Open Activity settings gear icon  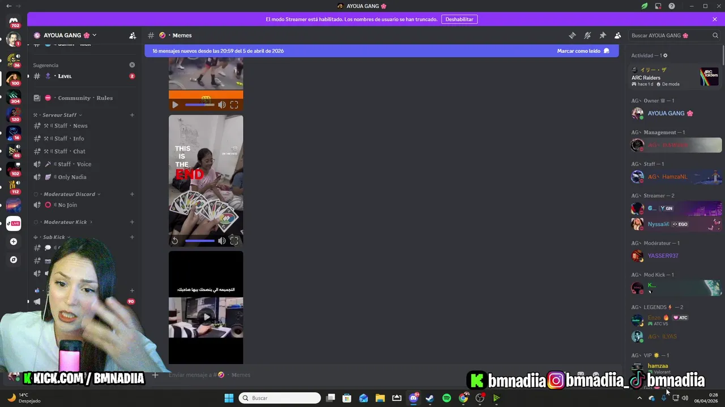coord(665,55)
